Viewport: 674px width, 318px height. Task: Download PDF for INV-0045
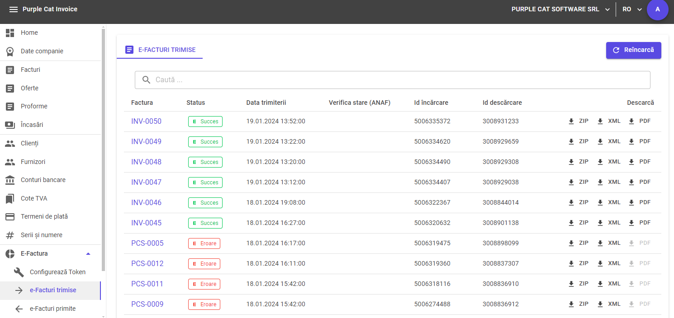[x=639, y=223]
